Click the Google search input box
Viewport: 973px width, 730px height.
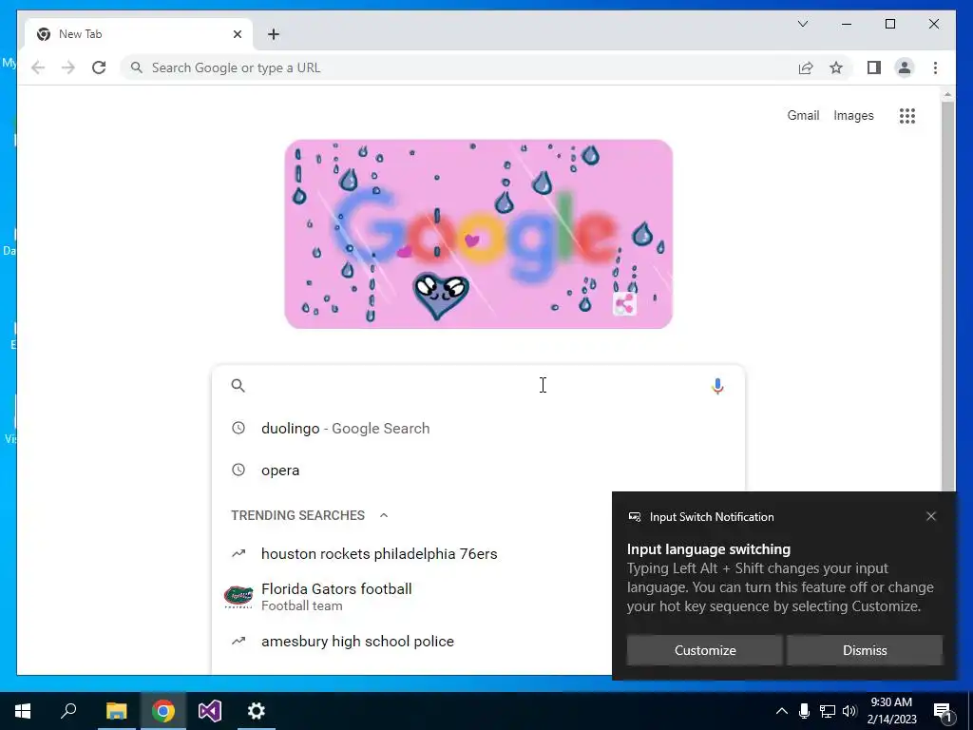478,386
